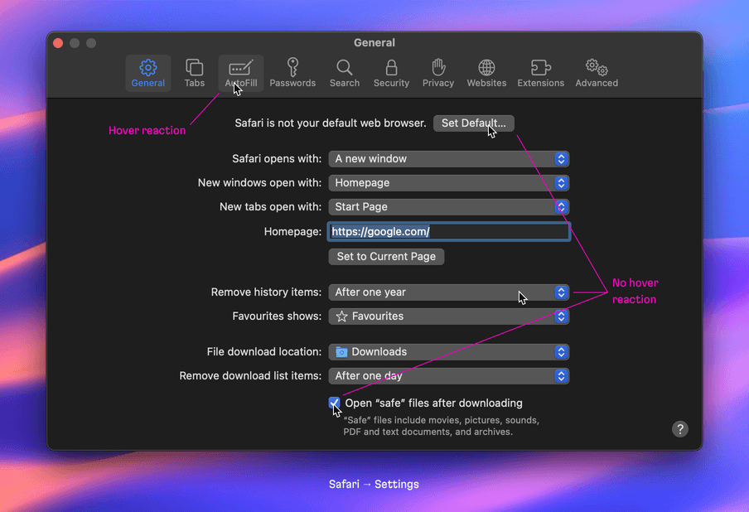Open the Passwords settings pane
Screen dimensions: 749x512
pos(292,73)
